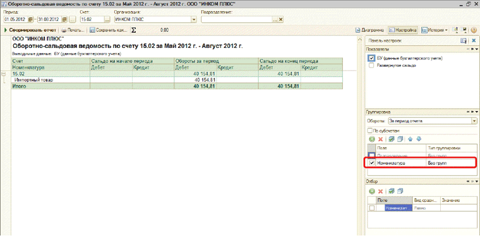This screenshot has width=480, height=236.
Task: Click the help question mark icon
Action: coord(474,30)
